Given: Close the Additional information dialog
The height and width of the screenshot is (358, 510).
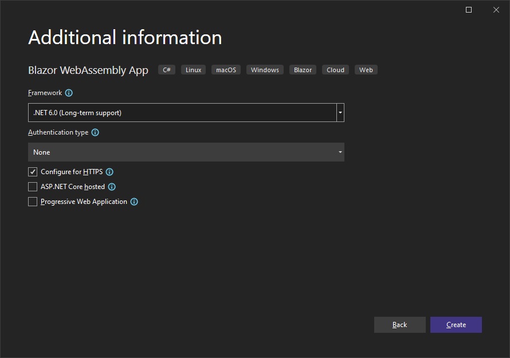Looking at the screenshot, I should pyautogui.click(x=496, y=10).
